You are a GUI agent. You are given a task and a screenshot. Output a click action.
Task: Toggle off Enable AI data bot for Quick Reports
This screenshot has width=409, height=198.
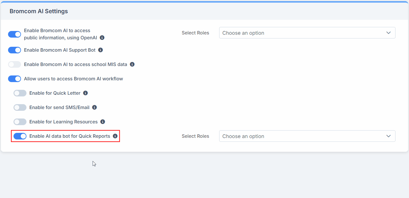20,136
